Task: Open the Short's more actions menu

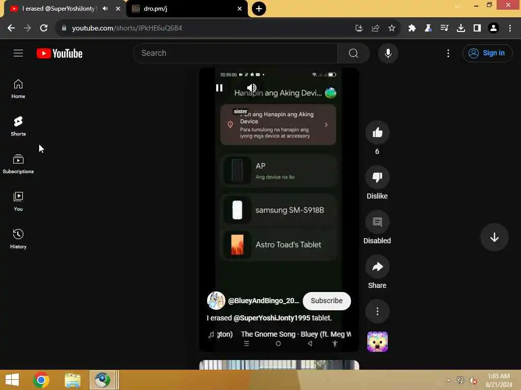Action: [377, 311]
